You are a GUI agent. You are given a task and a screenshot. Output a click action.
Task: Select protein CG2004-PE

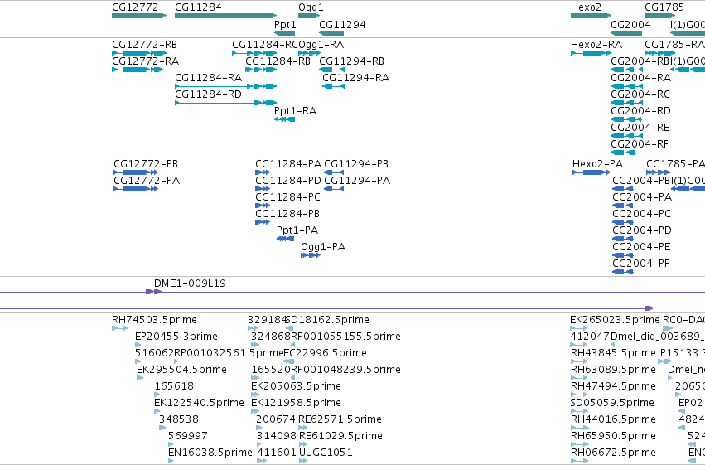tap(623, 255)
